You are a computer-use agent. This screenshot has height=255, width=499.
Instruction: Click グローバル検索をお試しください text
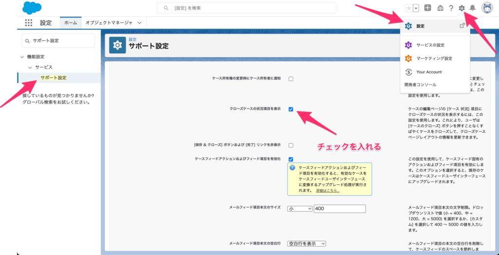click(56, 102)
